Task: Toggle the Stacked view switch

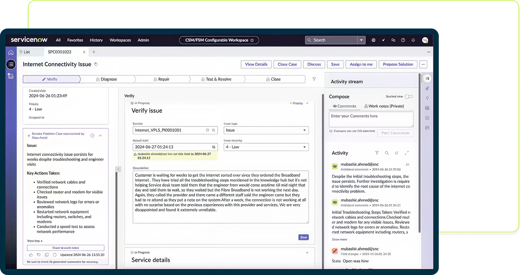Action: tap(408, 96)
